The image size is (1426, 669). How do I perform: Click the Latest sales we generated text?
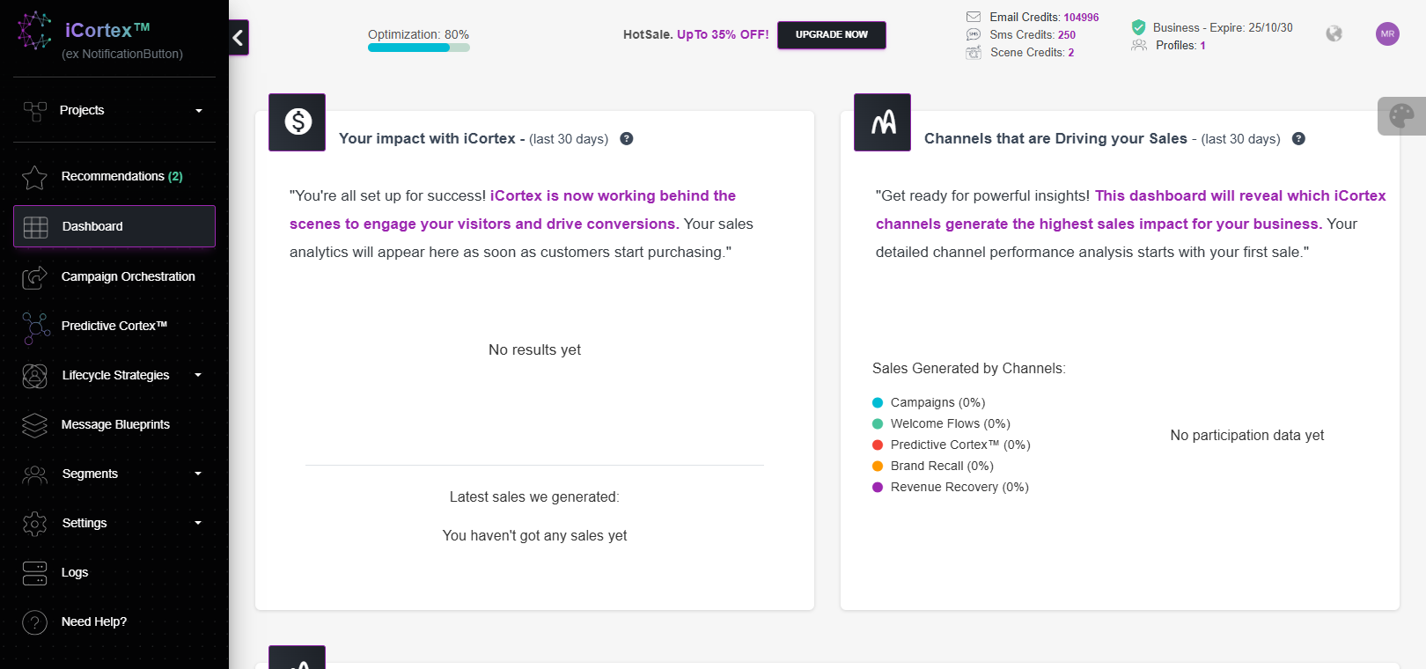[x=534, y=496]
